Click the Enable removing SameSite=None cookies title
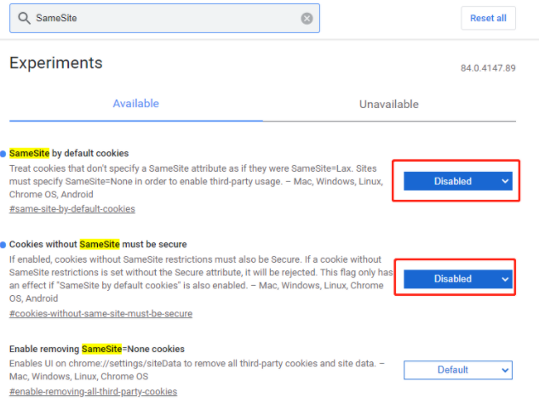Viewport: 539px width, 409px height. 96,349
